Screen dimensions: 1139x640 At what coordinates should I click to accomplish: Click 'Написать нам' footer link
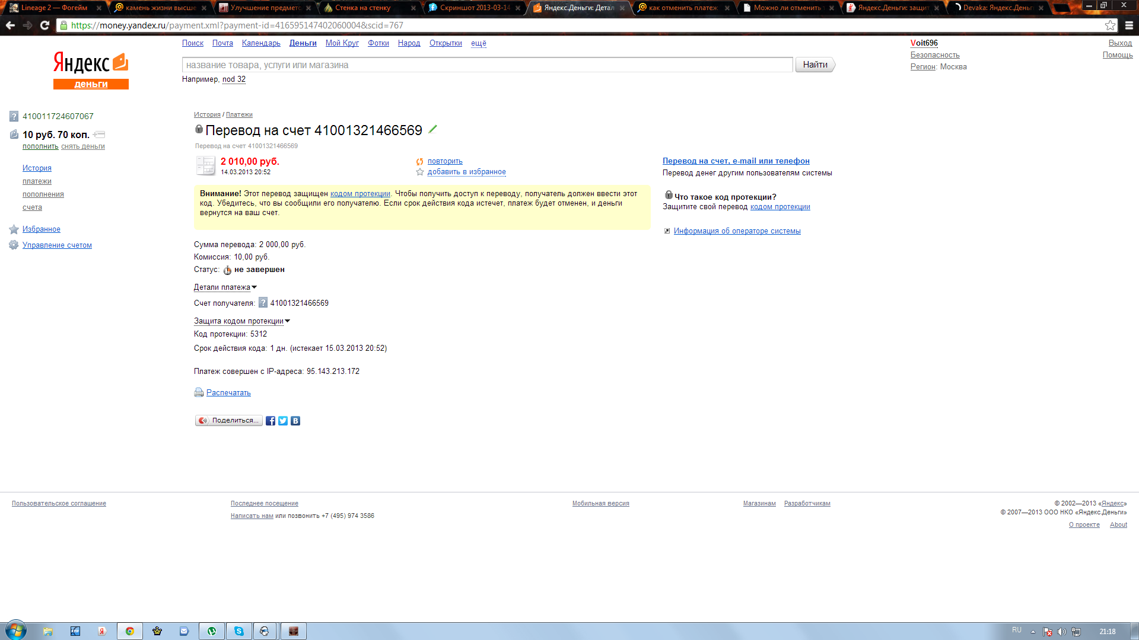point(252,516)
